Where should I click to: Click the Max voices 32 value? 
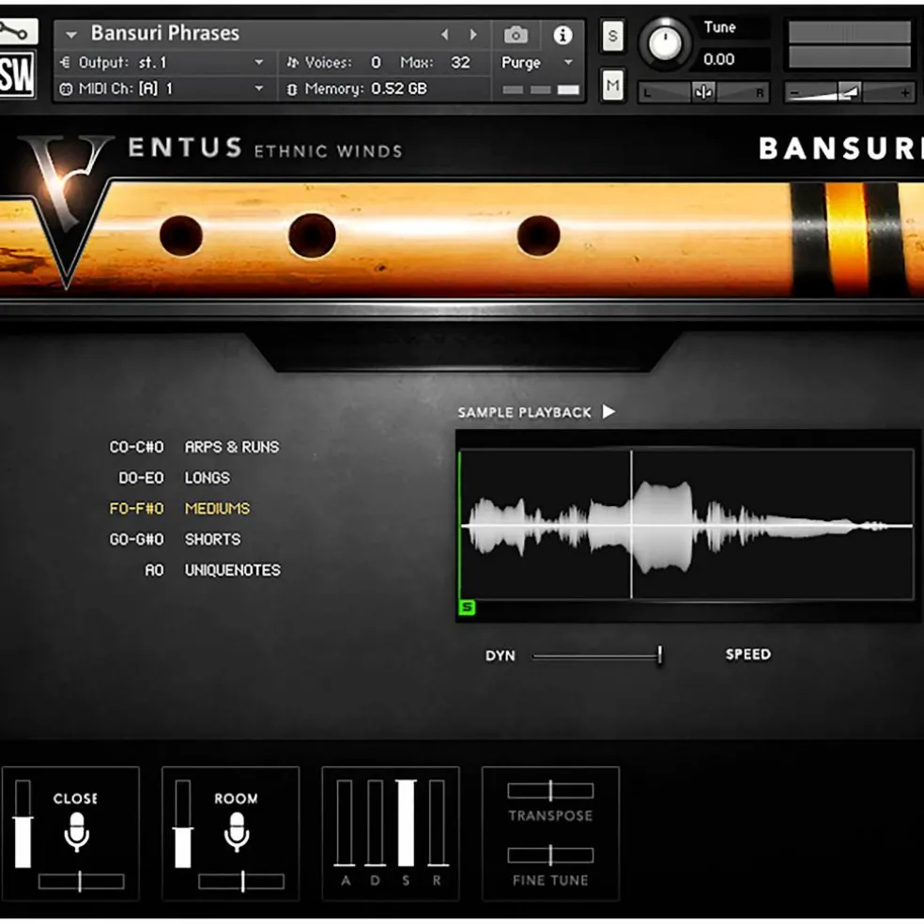pyautogui.click(x=460, y=62)
